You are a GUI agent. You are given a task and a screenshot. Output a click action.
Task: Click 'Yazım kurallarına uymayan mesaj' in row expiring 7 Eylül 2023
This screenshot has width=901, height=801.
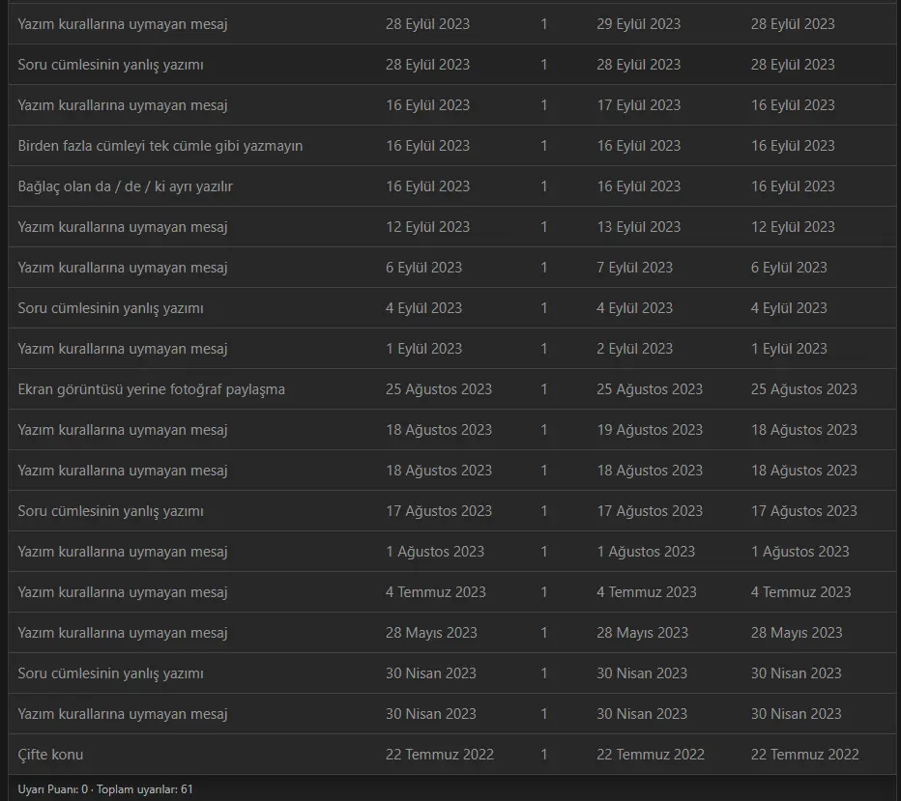tap(123, 268)
